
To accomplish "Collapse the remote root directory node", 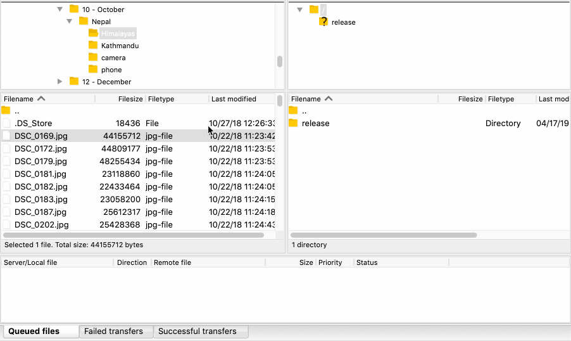I will click(x=299, y=10).
